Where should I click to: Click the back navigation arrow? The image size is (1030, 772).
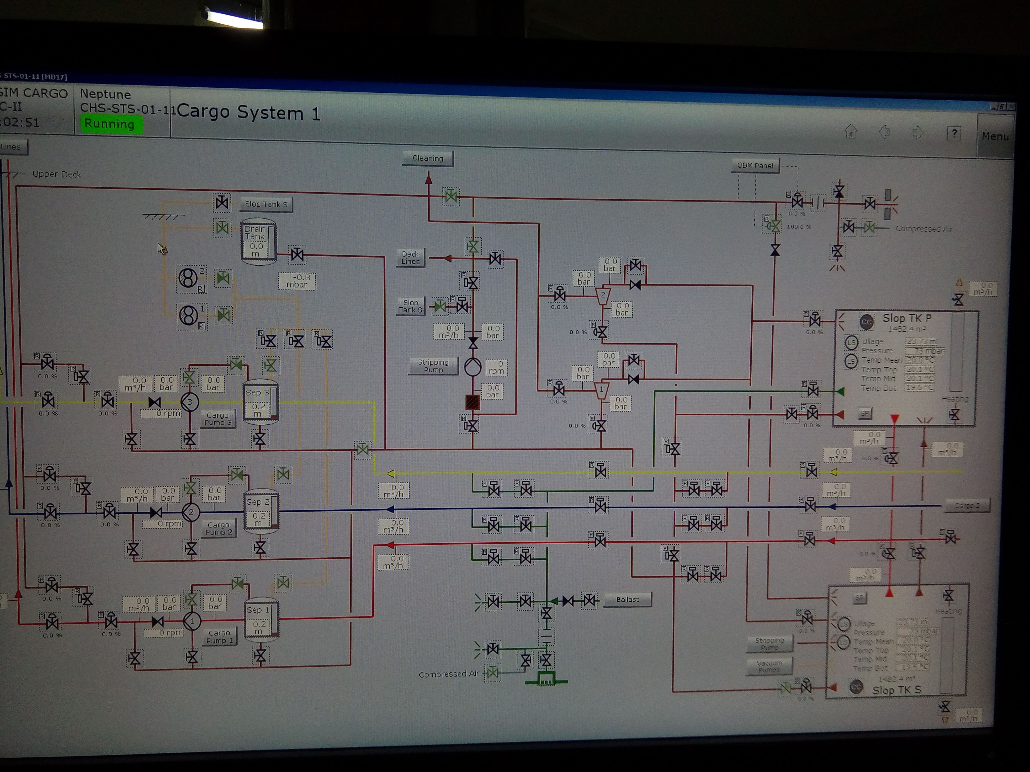[884, 132]
